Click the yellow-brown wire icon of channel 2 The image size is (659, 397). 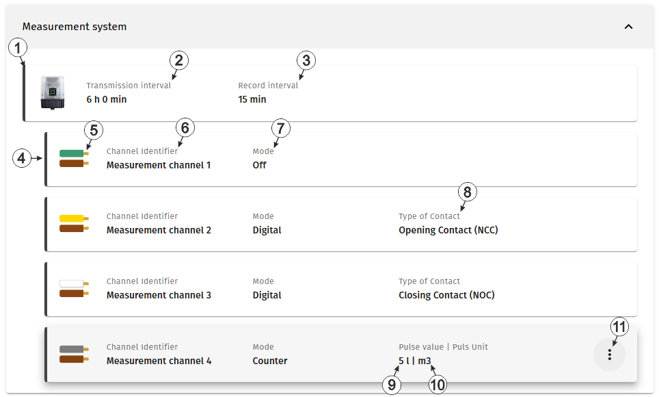[74, 224]
